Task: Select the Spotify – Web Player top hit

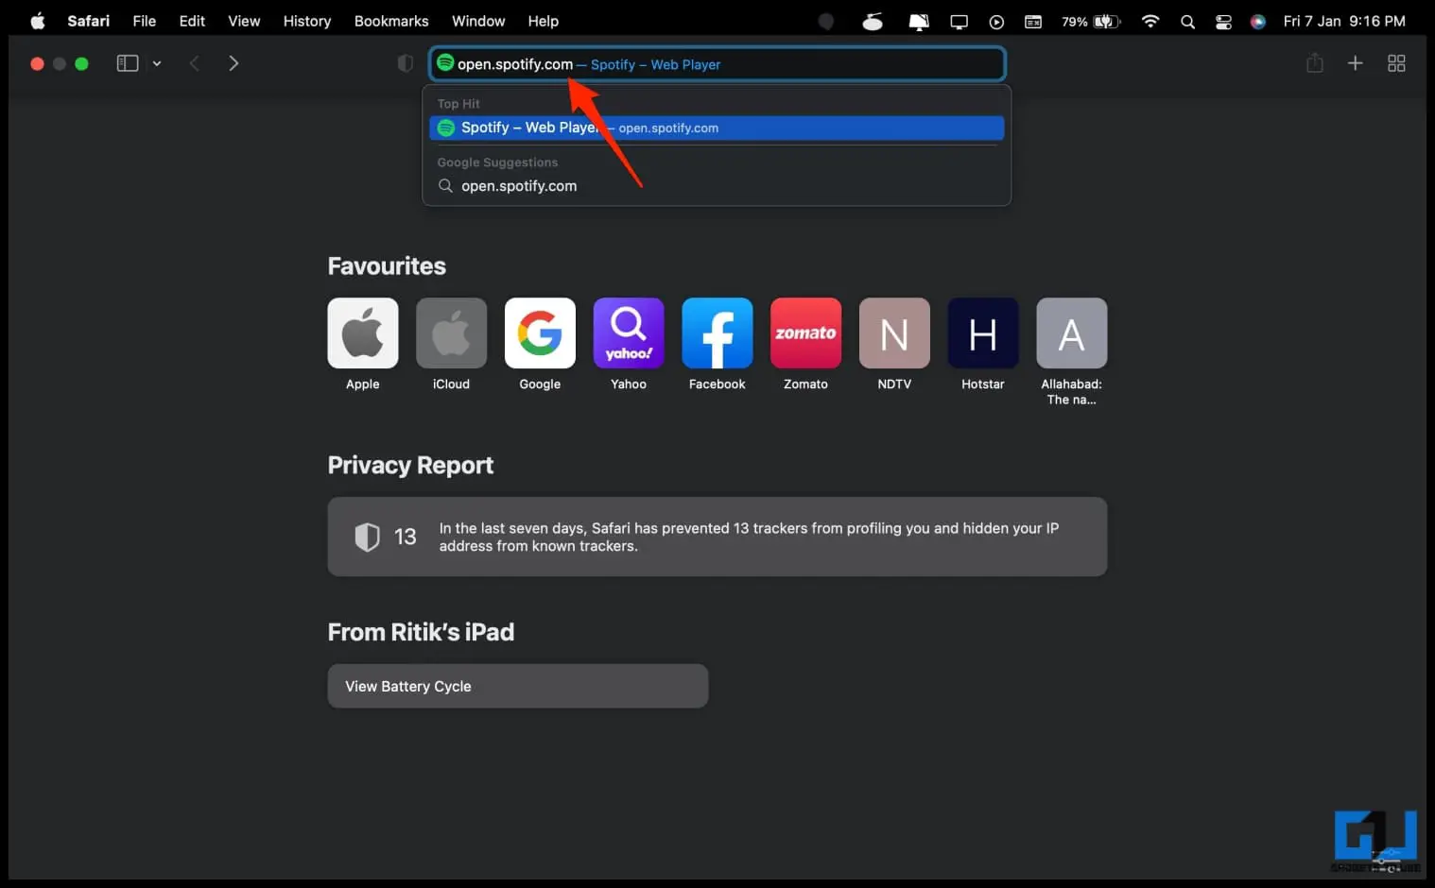Action: [717, 128]
